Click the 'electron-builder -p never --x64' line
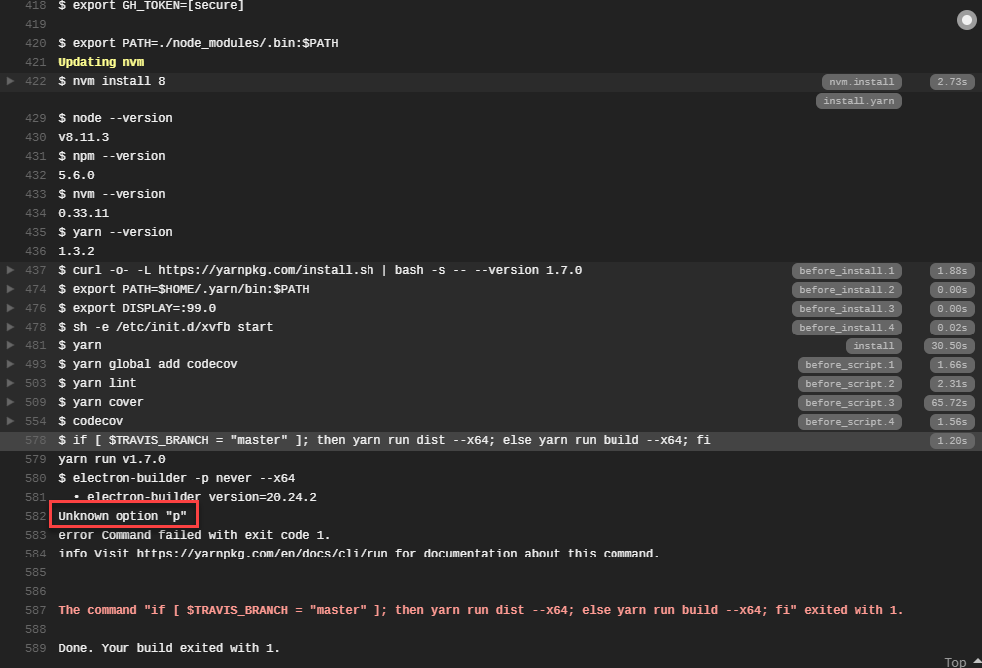 (176, 478)
